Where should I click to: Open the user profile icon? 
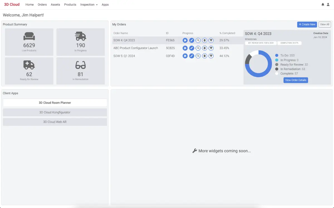point(328,4)
